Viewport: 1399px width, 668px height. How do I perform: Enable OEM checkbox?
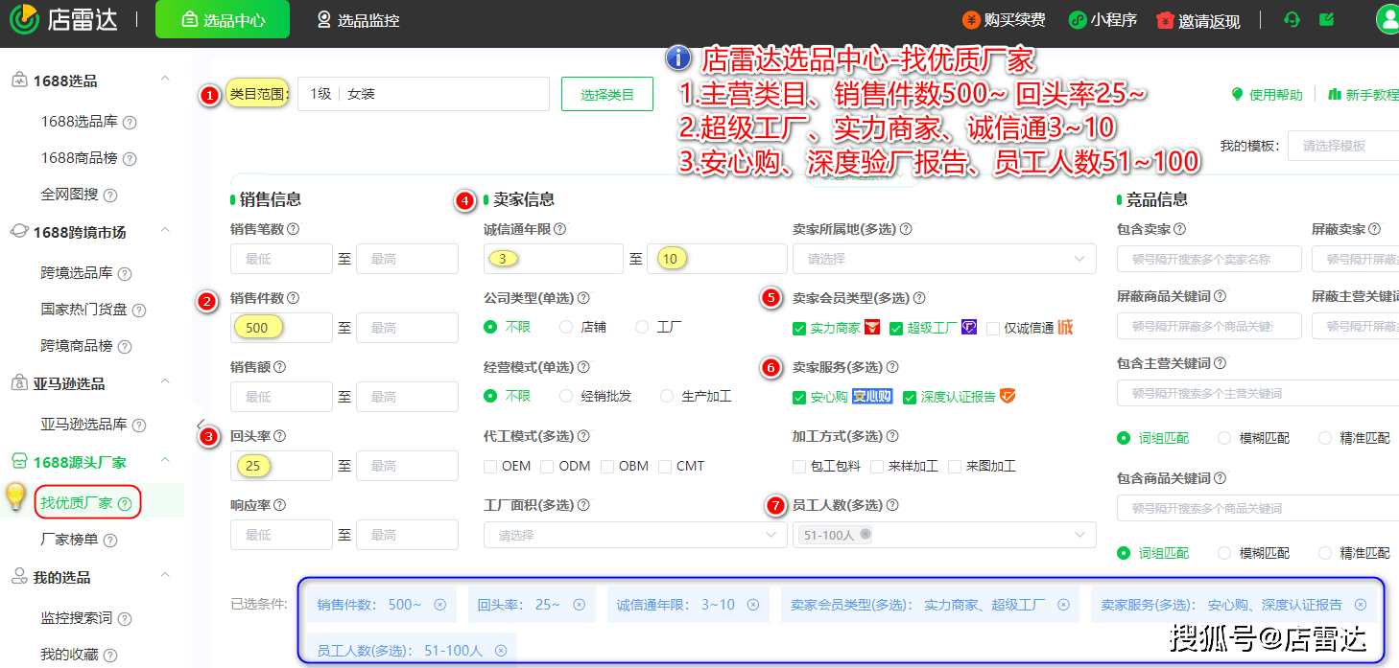[491, 467]
